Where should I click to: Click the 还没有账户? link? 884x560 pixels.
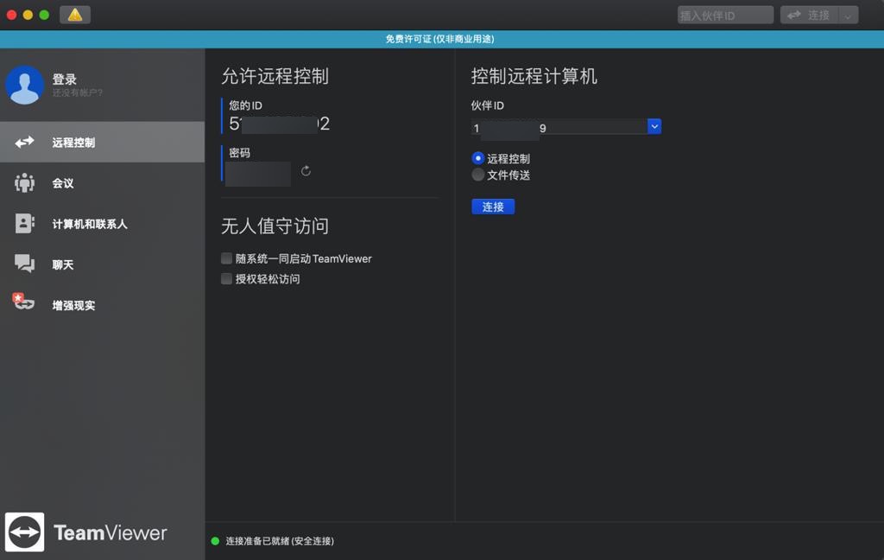tap(77, 92)
